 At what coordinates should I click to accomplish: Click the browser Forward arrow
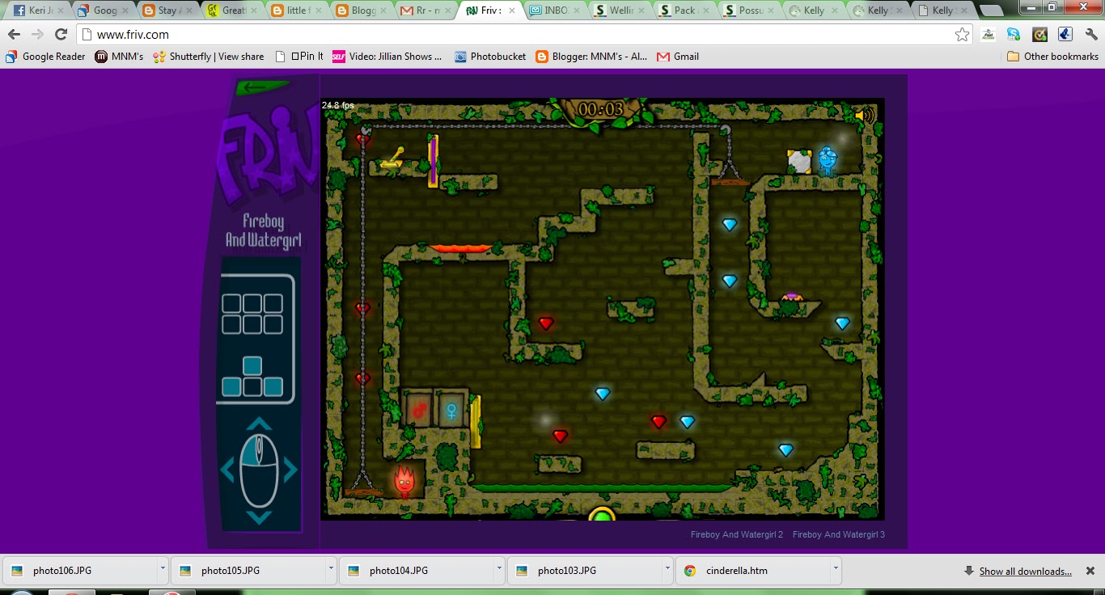(37, 34)
